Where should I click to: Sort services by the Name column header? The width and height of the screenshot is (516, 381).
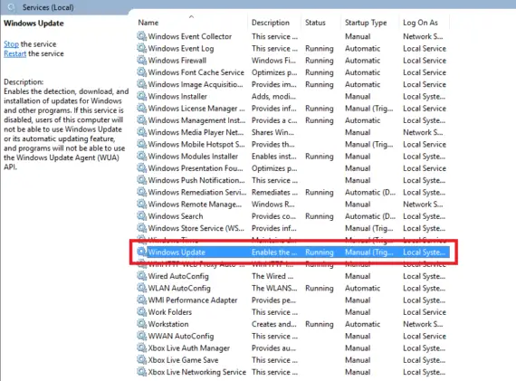(148, 23)
